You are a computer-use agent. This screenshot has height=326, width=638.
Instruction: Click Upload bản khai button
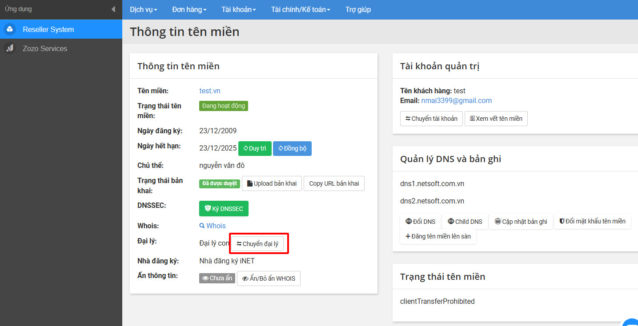pyautogui.click(x=272, y=183)
